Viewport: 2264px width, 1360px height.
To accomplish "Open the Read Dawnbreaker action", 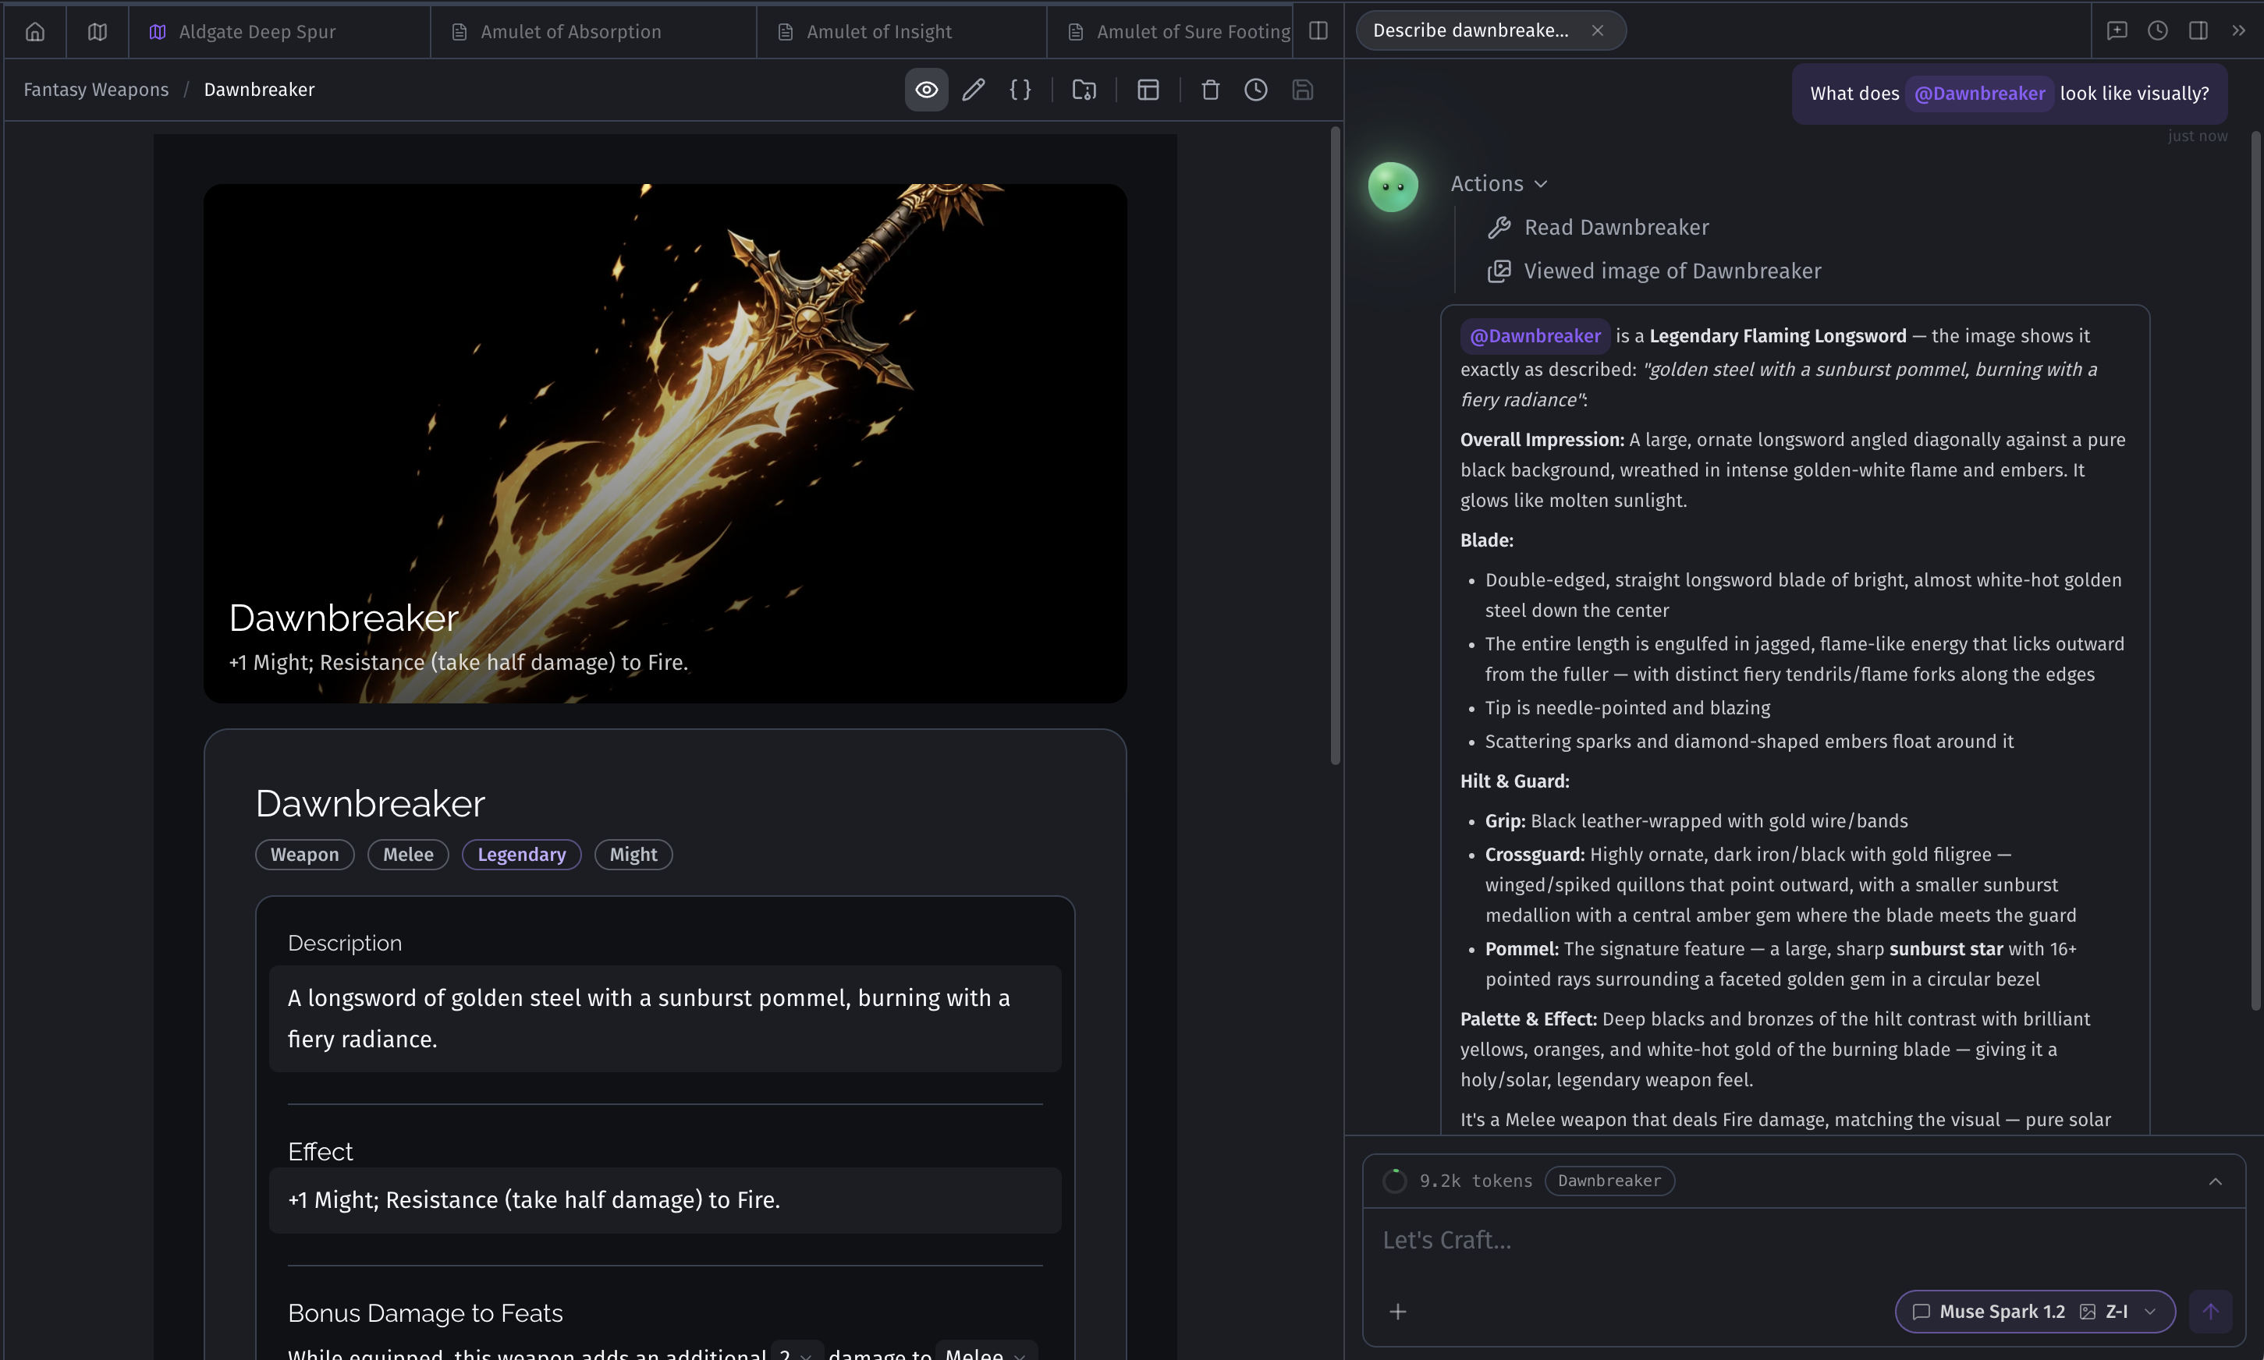I will (x=1598, y=227).
